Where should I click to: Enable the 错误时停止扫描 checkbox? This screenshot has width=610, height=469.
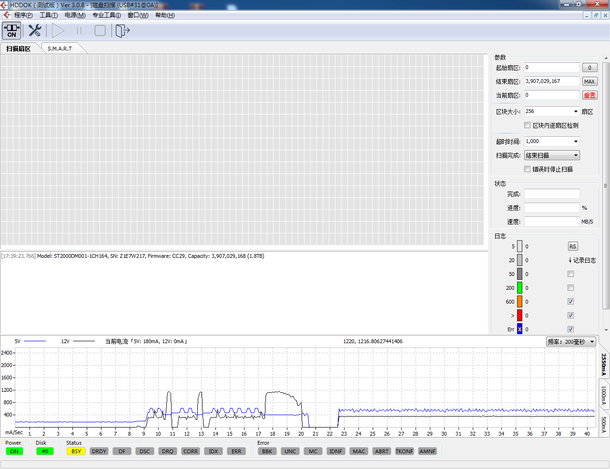point(528,169)
